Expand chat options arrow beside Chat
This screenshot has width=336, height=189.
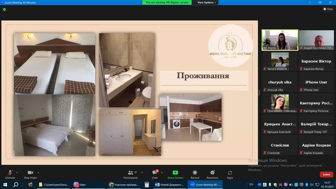pyautogui.click(x=162, y=172)
